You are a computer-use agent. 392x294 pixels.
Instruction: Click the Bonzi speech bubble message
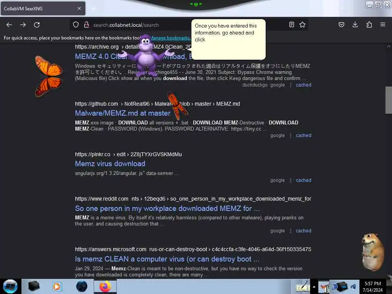tap(228, 39)
